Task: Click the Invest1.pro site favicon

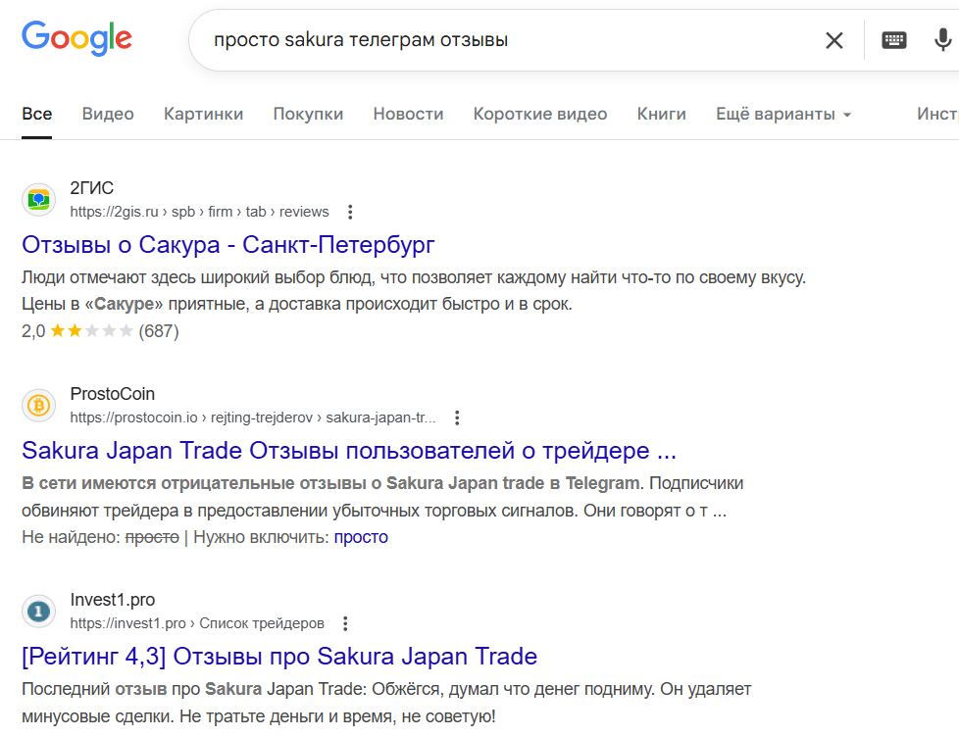Action: [38, 611]
